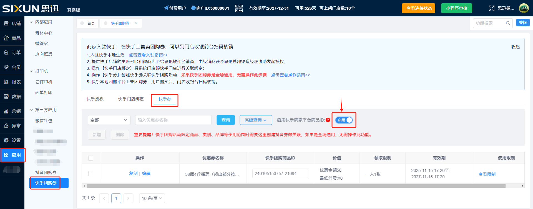Select 快手团购券 in the side menu
Image resolution: width=533 pixels, height=209 pixels.
(49, 183)
